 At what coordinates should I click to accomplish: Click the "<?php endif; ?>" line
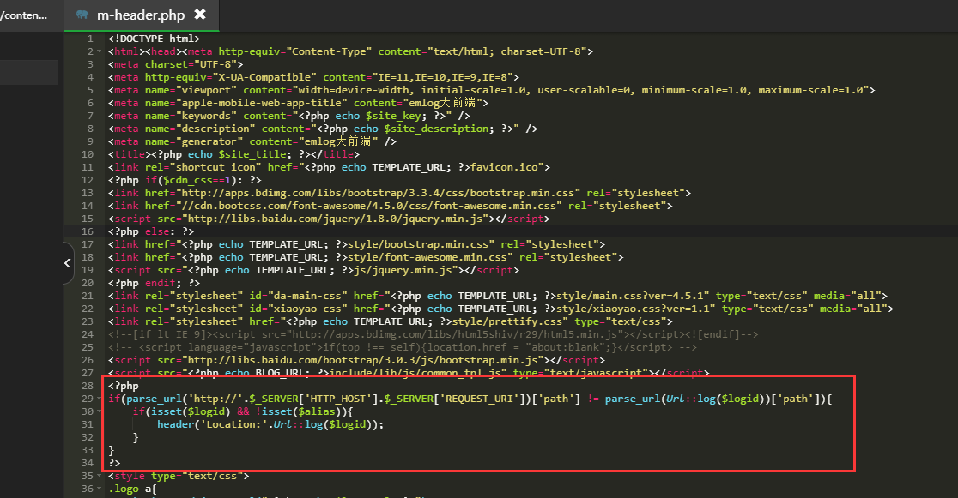154,283
